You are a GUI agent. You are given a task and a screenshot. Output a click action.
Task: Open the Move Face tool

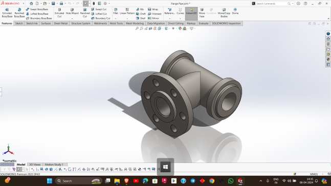pyautogui.click(x=202, y=13)
